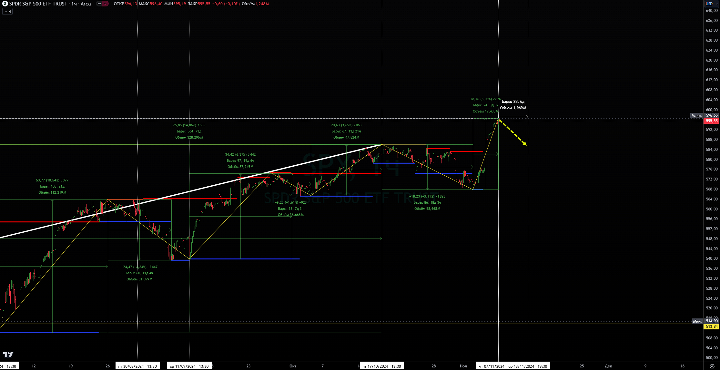Image resolution: width=720 pixels, height=370 pixels.
Task: Click the text Бары: 86, 18д 3ч
Action: pyautogui.click(x=427, y=202)
